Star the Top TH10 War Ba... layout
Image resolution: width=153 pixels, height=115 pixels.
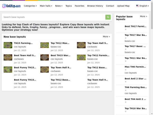click(126, 111)
